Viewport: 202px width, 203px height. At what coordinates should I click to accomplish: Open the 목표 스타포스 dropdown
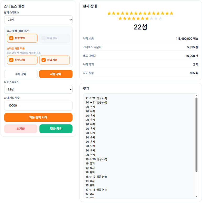pos(38,89)
